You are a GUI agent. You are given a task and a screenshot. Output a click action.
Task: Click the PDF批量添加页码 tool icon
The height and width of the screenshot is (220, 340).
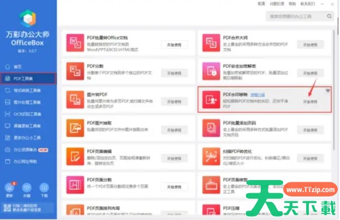211,128
